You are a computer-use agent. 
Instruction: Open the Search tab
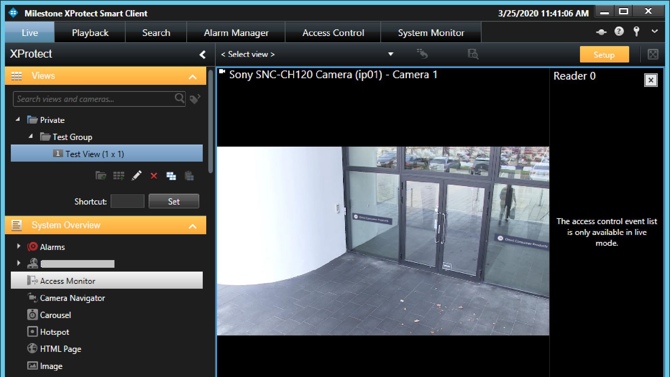(x=156, y=32)
